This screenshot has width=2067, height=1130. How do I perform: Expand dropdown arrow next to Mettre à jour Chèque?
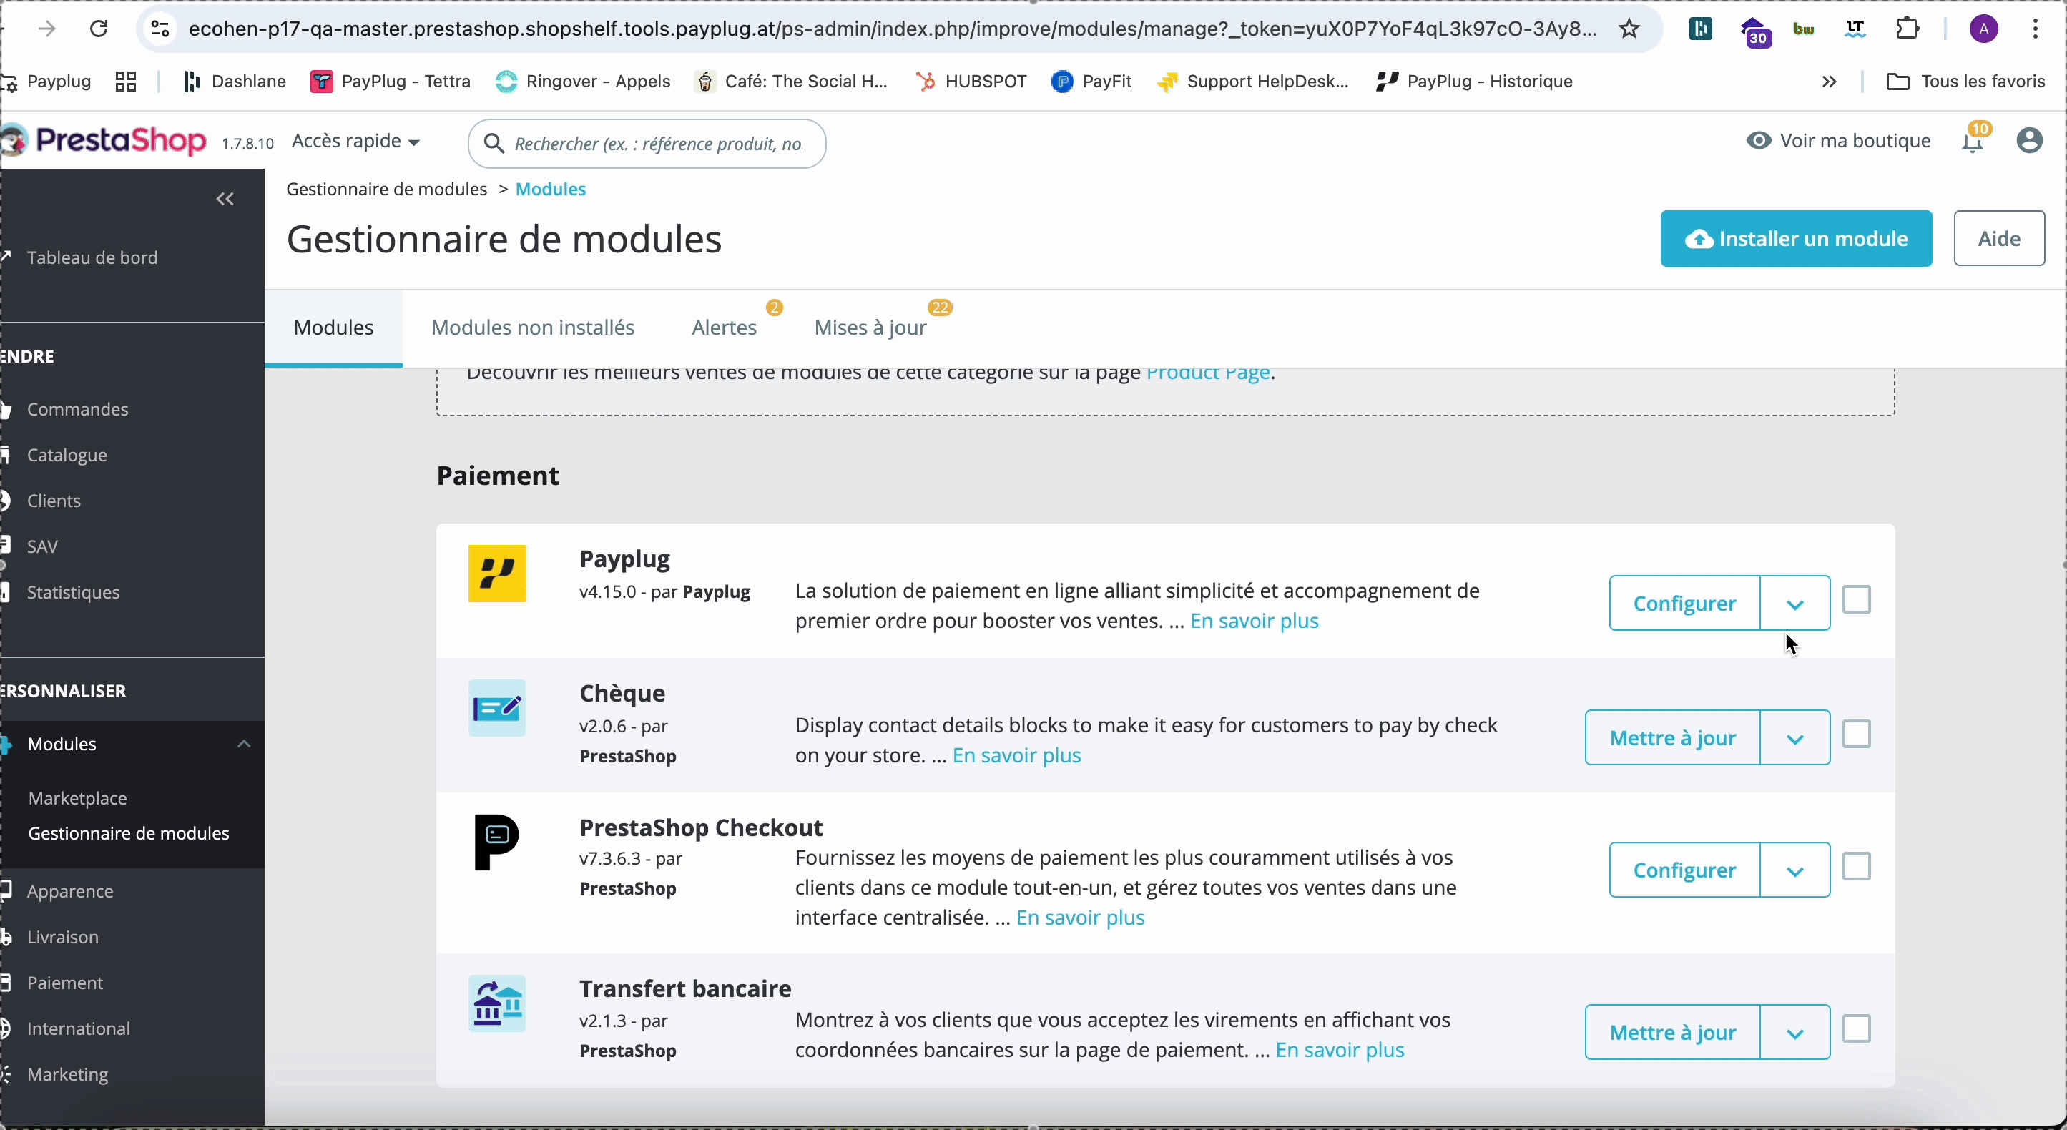click(1794, 737)
